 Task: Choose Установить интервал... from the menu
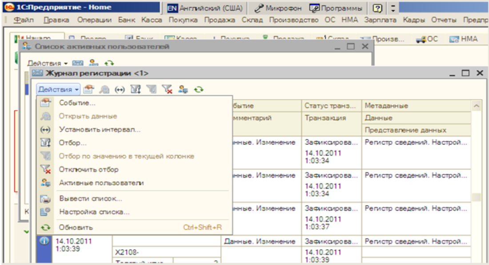click(135, 130)
